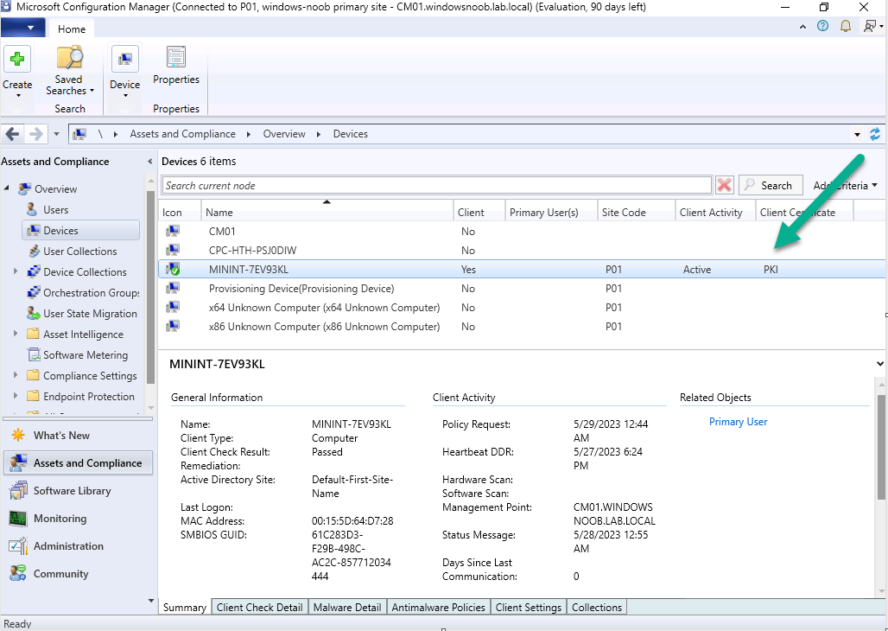The image size is (888, 631).
Task: Expand the Compliance Settings tree node
Action: tap(16, 375)
